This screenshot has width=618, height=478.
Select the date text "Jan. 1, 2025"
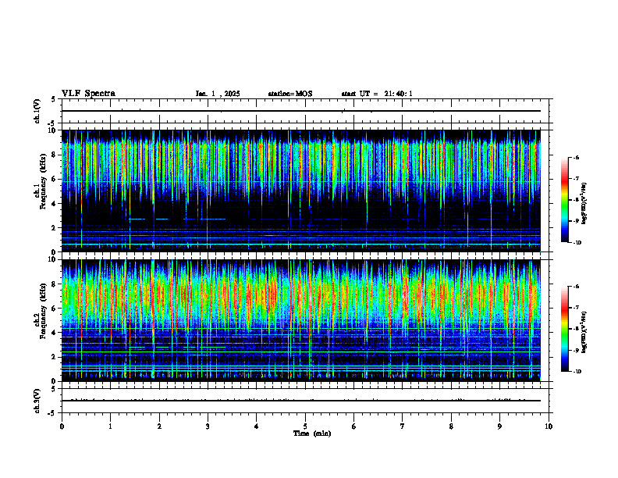point(218,94)
